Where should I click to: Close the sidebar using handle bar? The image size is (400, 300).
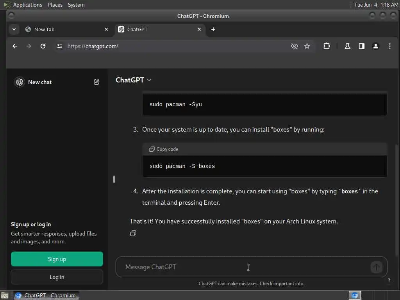tap(114, 179)
